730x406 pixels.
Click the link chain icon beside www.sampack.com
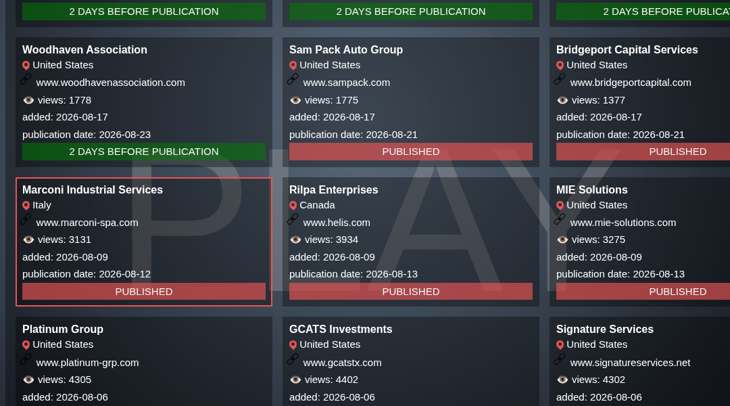[x=293, y=79]
